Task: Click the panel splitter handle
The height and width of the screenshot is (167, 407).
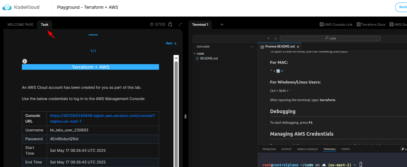Action: pyautogui.click(x=185, y=116)
